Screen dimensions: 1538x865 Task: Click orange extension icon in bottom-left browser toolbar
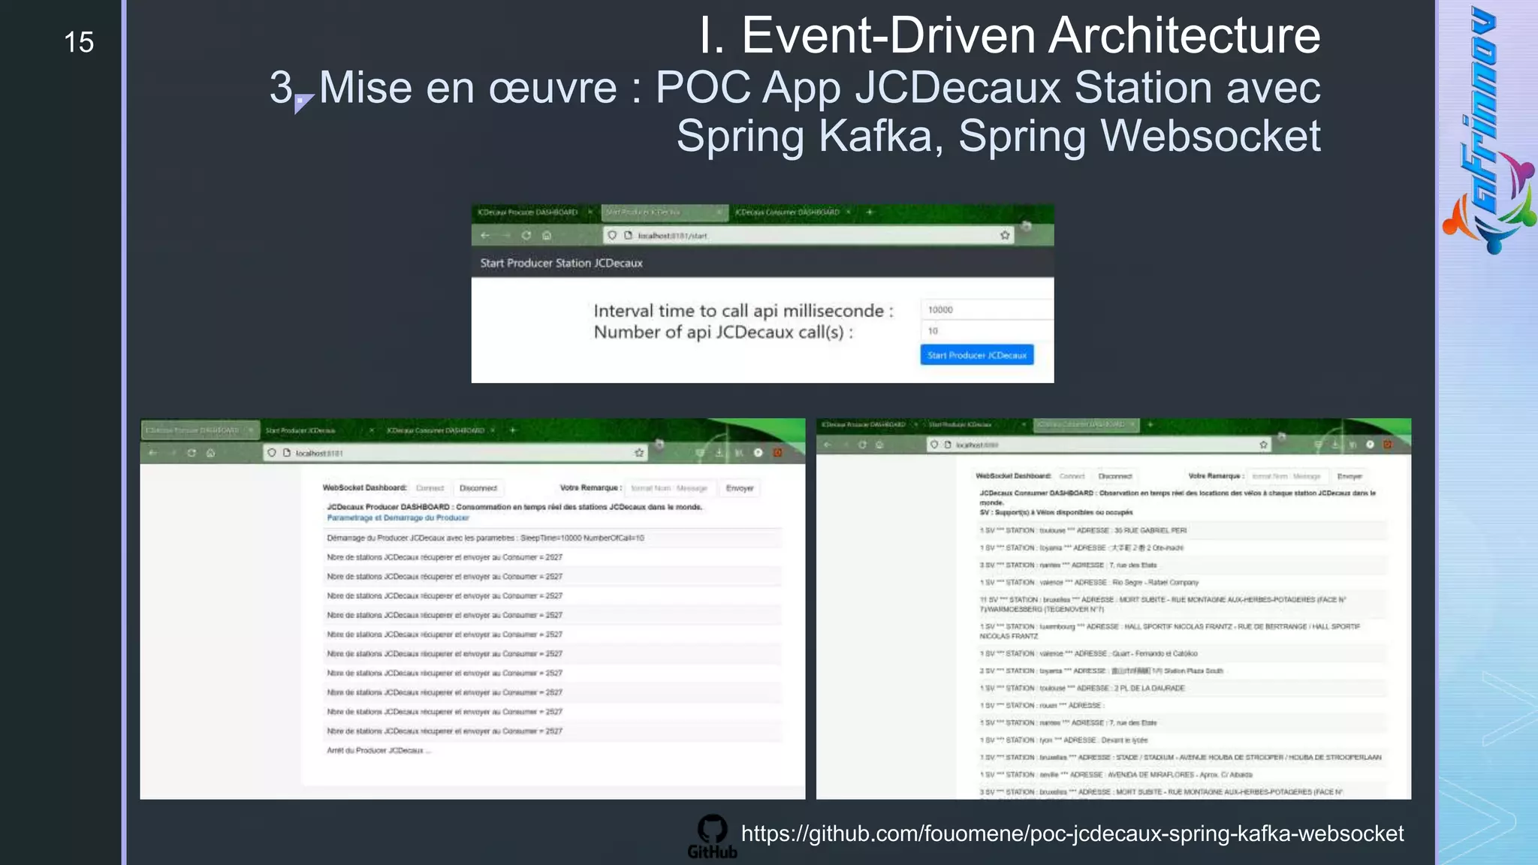(778, 453)
